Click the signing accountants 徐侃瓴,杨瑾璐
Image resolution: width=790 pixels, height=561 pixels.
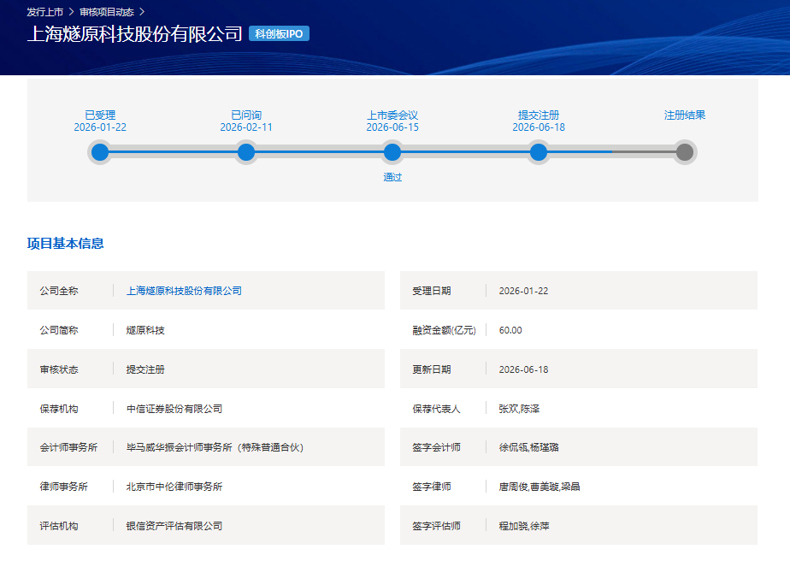point(529,447)
